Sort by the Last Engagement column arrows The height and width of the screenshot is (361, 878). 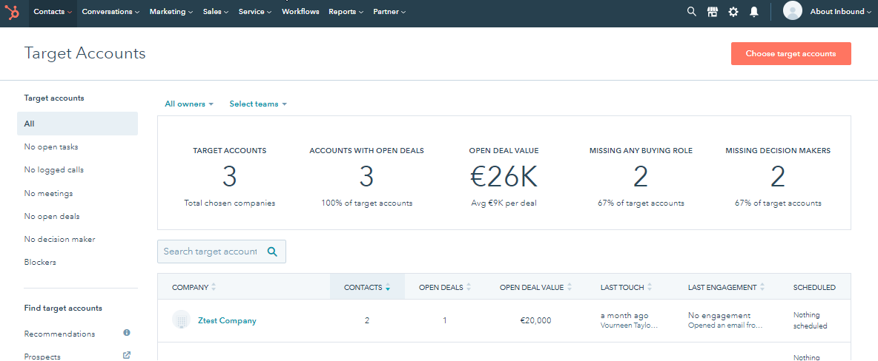(762, 287)
